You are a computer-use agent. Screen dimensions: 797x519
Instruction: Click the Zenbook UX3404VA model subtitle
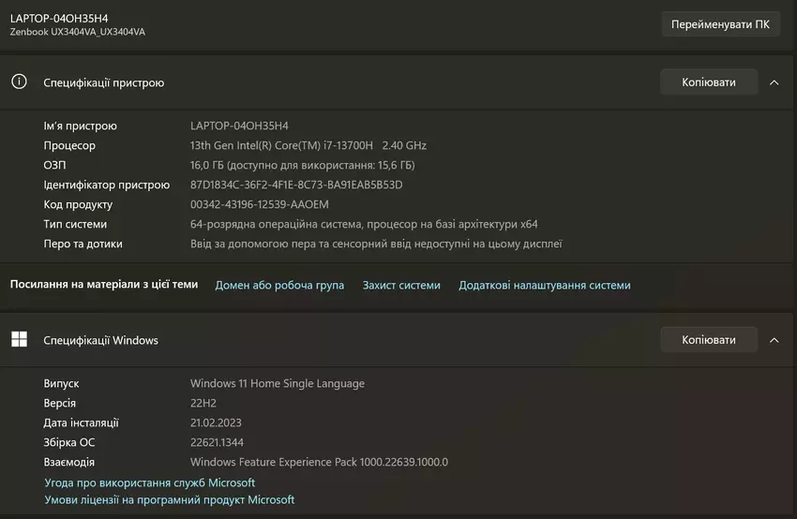78,32
